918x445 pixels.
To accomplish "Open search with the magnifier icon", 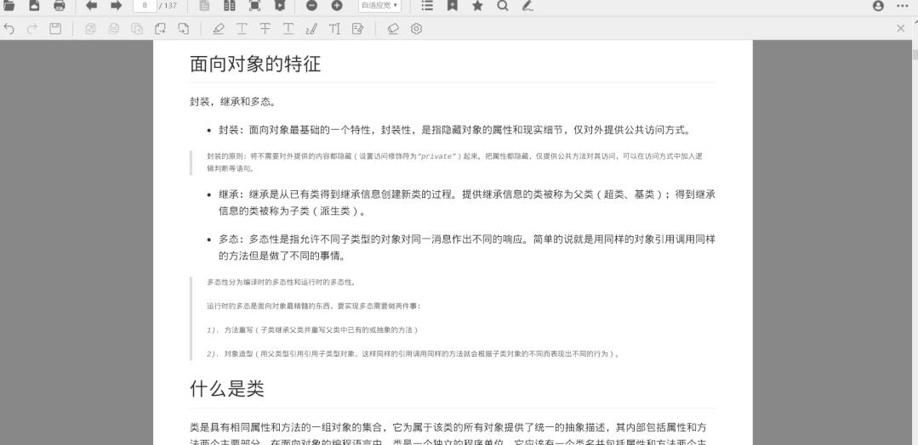I will 502,6.
